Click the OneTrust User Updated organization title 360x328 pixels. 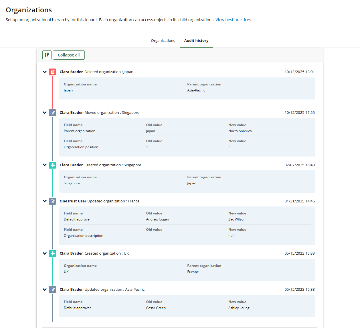99,201
